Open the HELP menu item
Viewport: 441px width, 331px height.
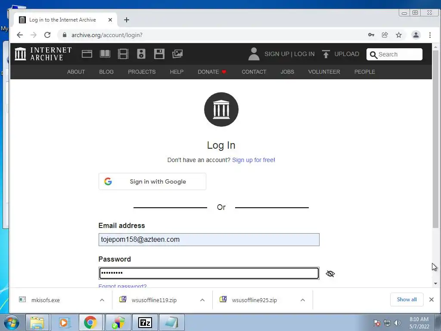coord(177,72)
